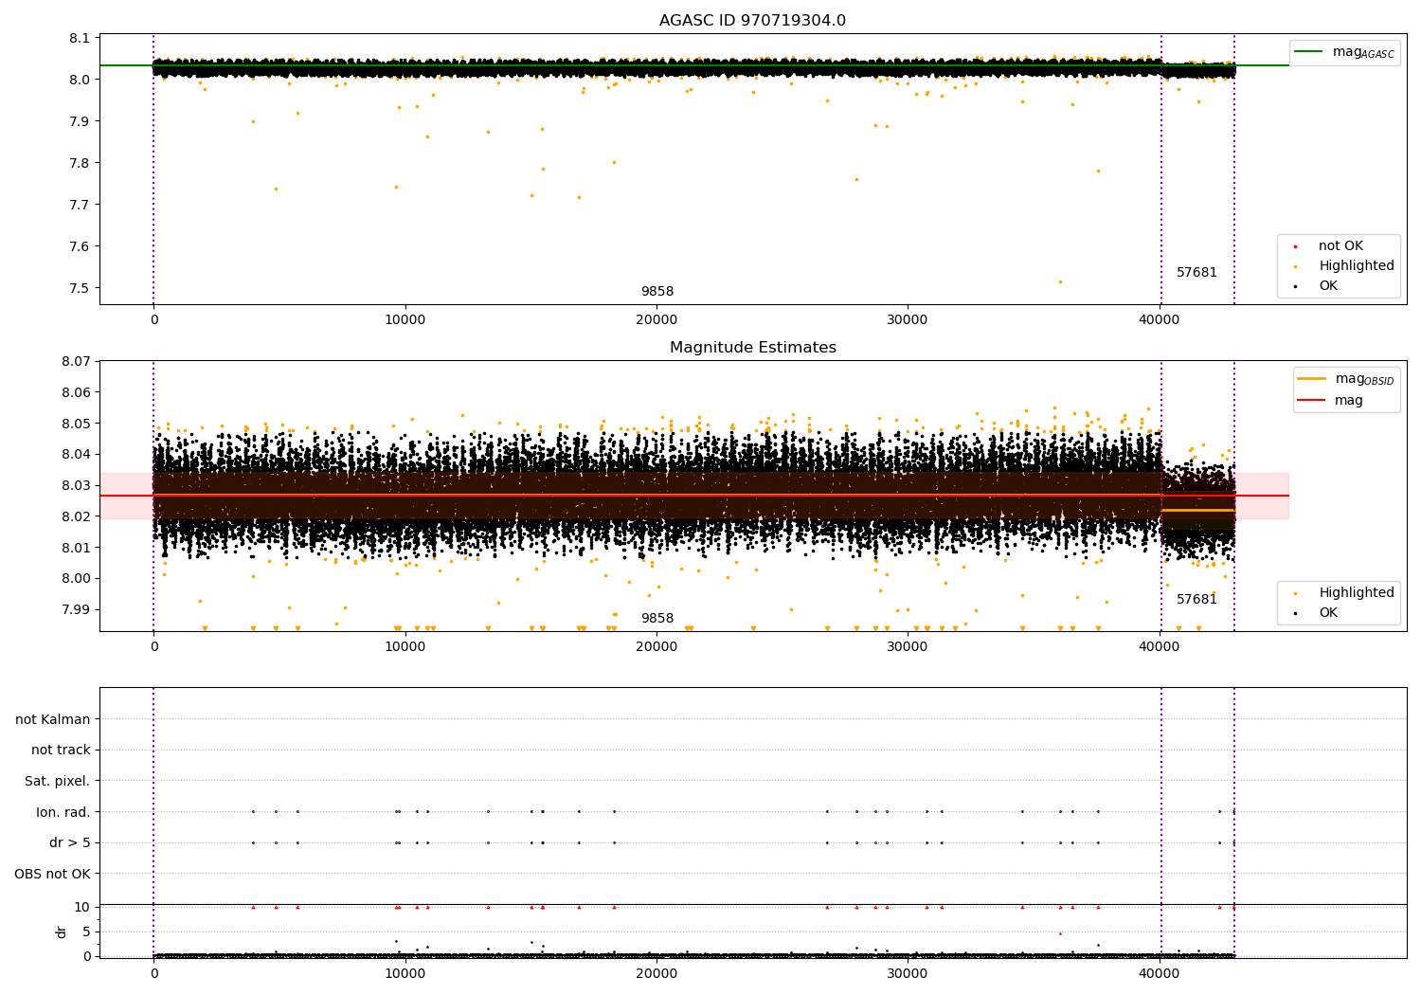Click the title 'AGASC ID 970719304.0'
Viewport: 1421px width, 995px height.
pos(752,21)
